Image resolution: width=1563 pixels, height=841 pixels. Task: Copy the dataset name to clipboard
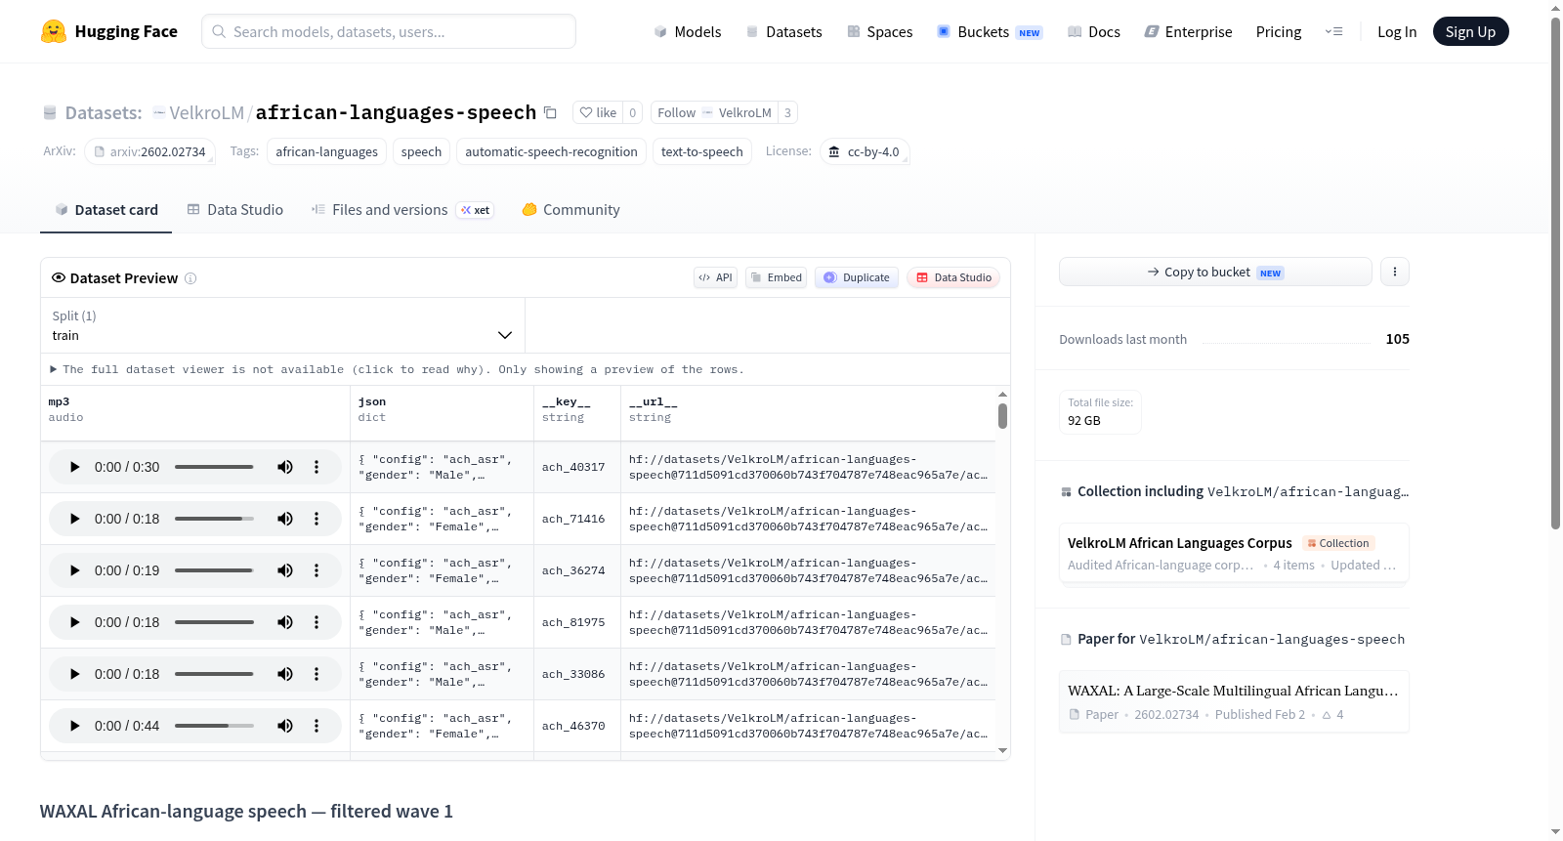pyautogui.click(x=551, y=112)
